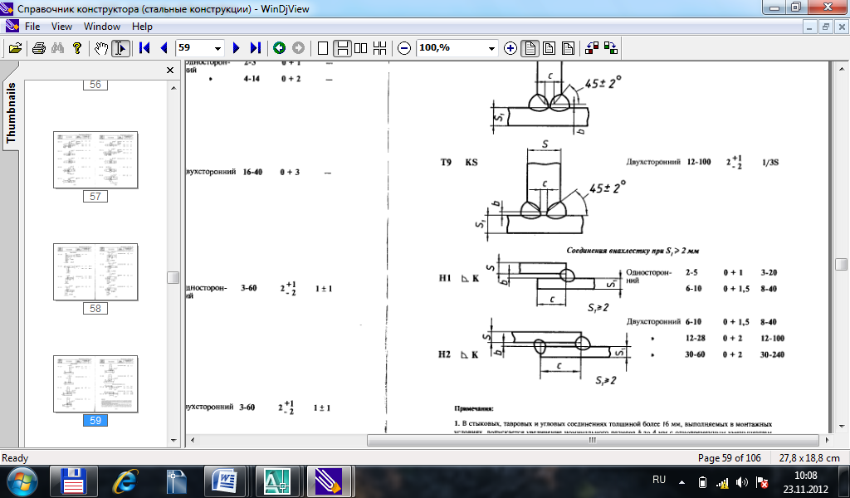
Task: Click the rotate left toolbar icon
Action: point(591,48)
